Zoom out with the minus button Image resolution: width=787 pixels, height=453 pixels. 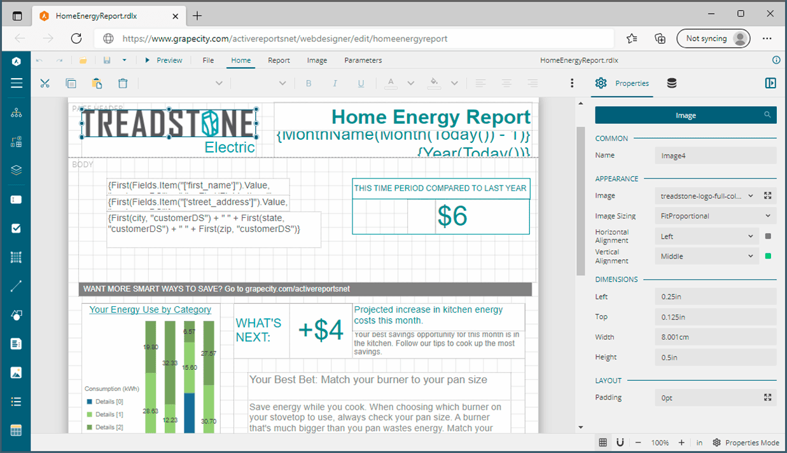638,442
